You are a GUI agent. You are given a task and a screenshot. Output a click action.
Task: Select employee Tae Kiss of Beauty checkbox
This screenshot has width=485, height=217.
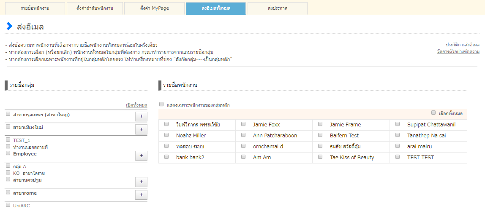click(x=320, y=157)
